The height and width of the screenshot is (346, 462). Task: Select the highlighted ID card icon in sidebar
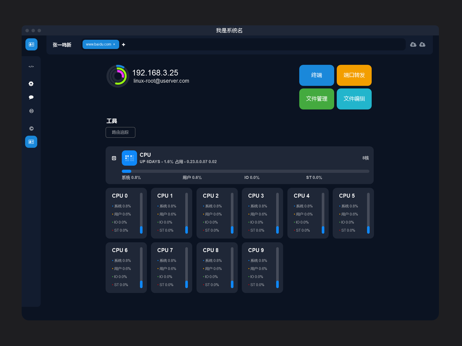[x=31, y=142]
